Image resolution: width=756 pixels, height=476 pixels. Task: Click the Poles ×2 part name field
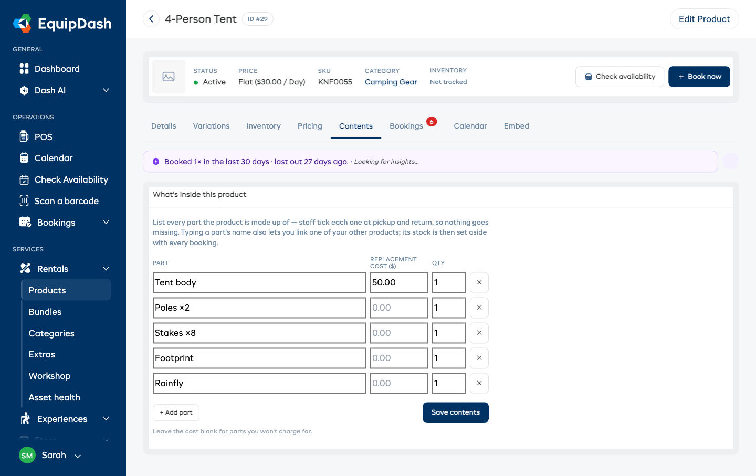point(259,308)
